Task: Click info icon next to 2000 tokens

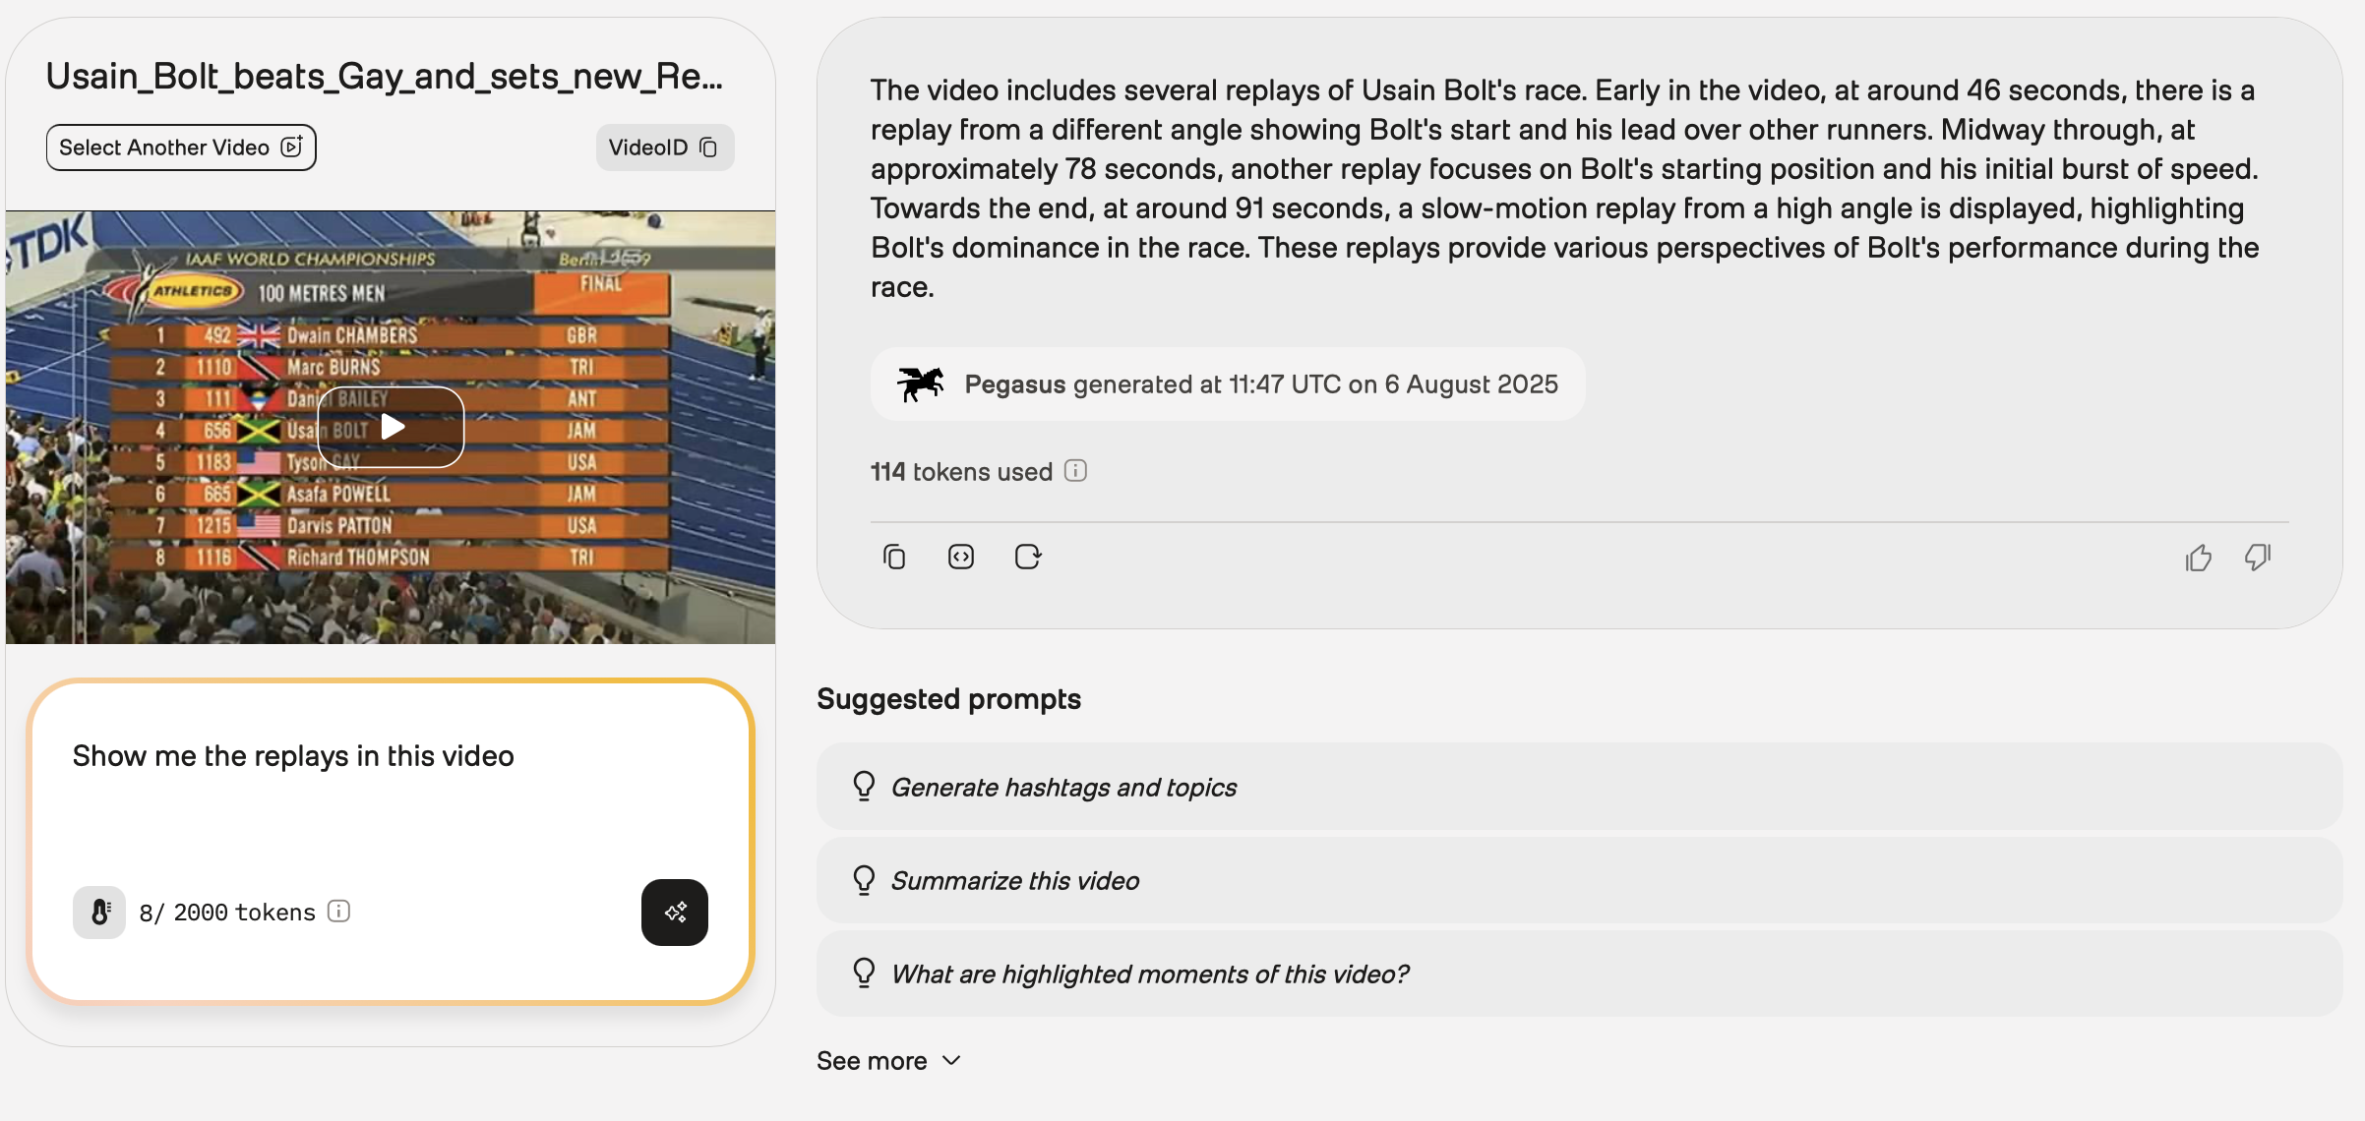Action: click(x=338, y=912)
